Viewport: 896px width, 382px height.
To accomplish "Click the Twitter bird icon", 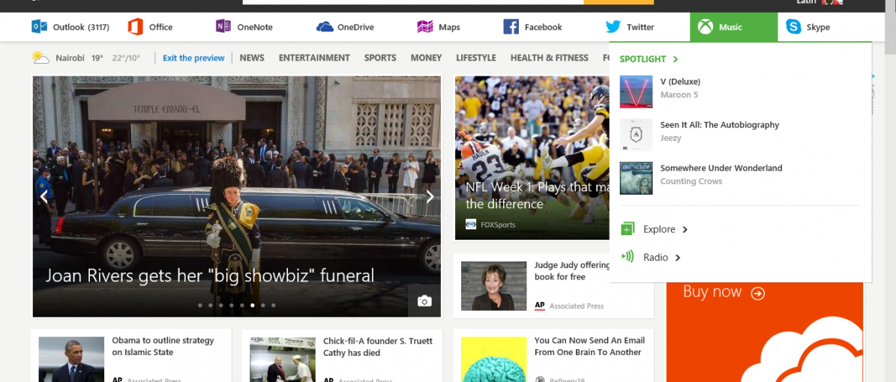I will coord(613,27).
